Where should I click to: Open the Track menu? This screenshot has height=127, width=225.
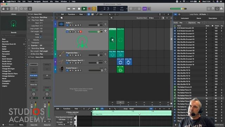click(30, 1)
